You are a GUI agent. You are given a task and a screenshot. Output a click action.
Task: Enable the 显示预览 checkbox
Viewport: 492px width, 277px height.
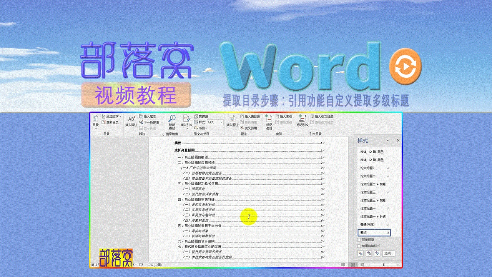(359, 240)
